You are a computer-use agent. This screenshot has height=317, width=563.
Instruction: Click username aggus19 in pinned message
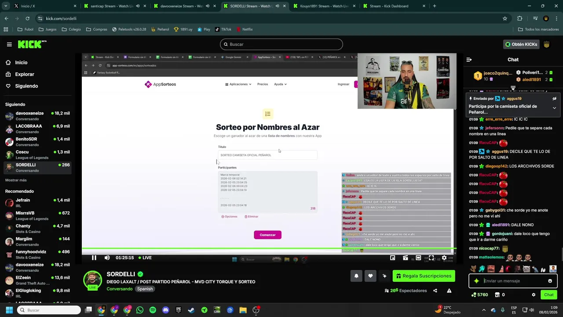point(514,99)
